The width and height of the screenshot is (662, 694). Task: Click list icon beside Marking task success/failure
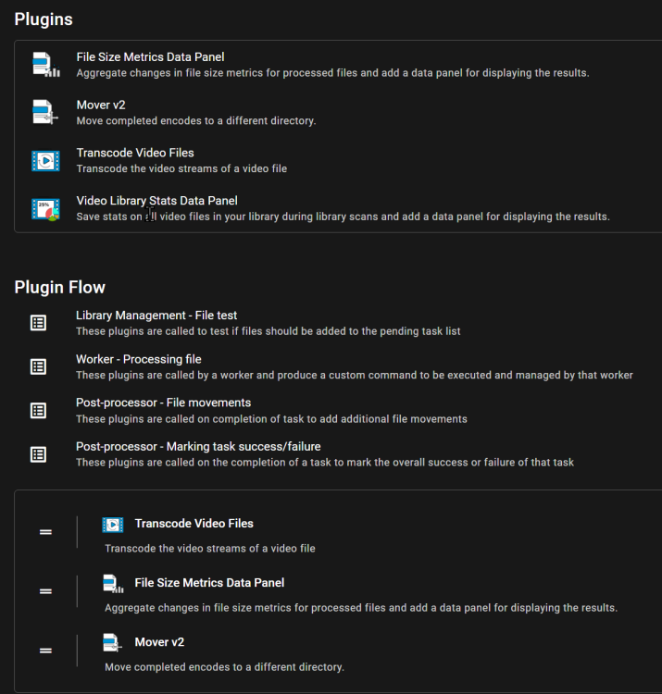[39, 454]
